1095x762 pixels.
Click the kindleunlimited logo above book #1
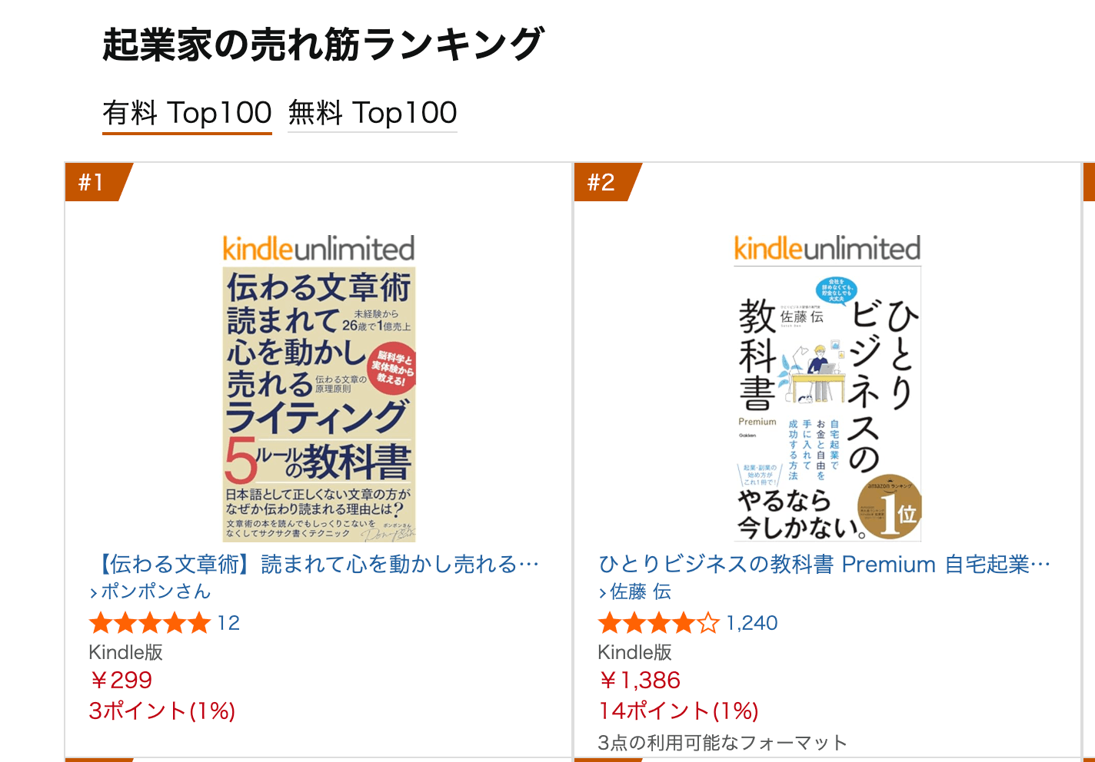click(318, 249)
